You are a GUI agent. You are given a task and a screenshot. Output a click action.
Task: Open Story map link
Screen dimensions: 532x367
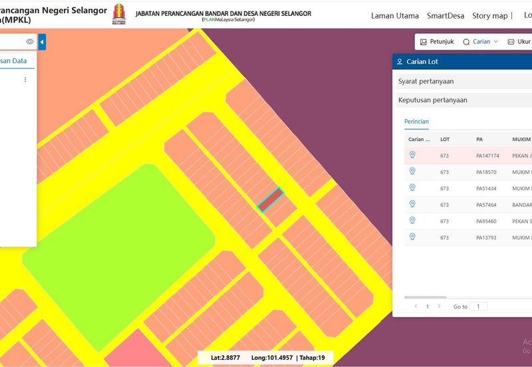tap(490, 15)
